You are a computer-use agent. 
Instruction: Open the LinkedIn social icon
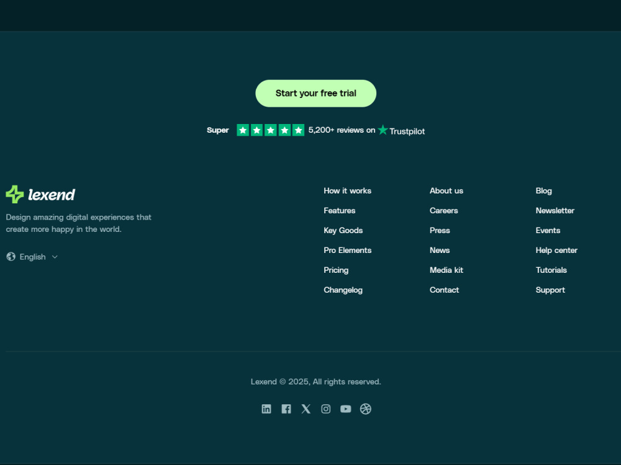266,409
